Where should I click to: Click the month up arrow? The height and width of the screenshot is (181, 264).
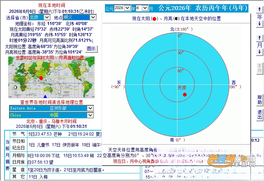pyautogui.click(x=259, y=38)
